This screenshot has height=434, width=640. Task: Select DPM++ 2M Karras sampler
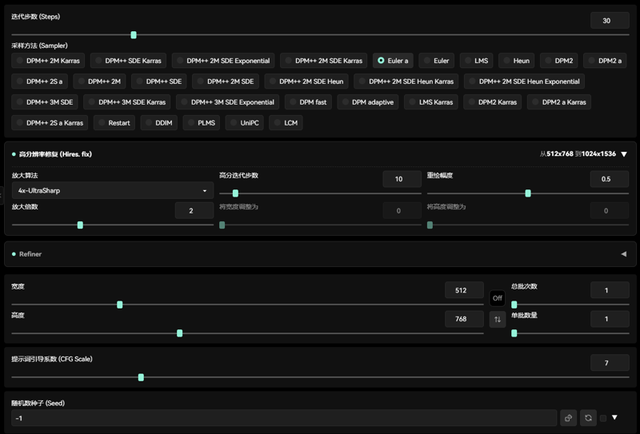pyautogui.click(x=48, y=61)
